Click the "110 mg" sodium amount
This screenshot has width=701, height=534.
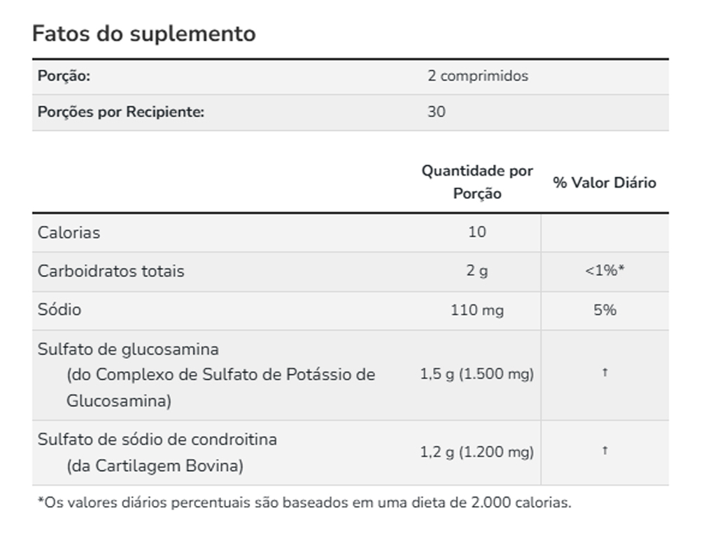477,310
